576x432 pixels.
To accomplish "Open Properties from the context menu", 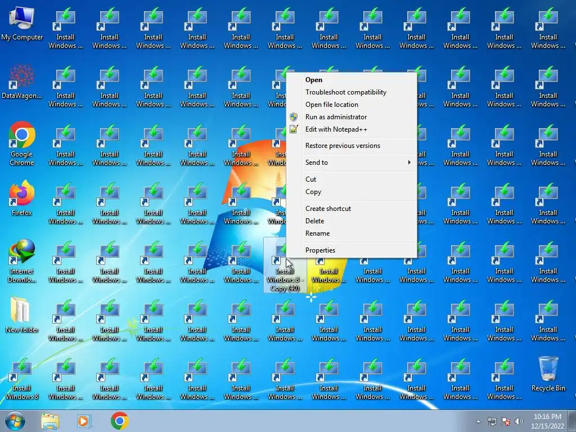I will [352, 250].
